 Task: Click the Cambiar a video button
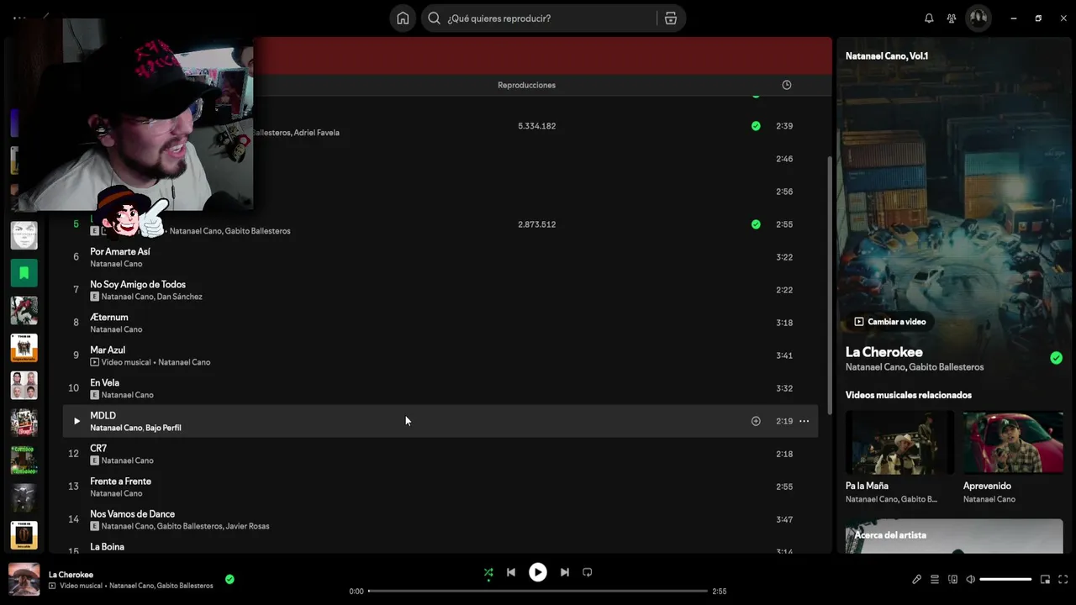point(890,322)
